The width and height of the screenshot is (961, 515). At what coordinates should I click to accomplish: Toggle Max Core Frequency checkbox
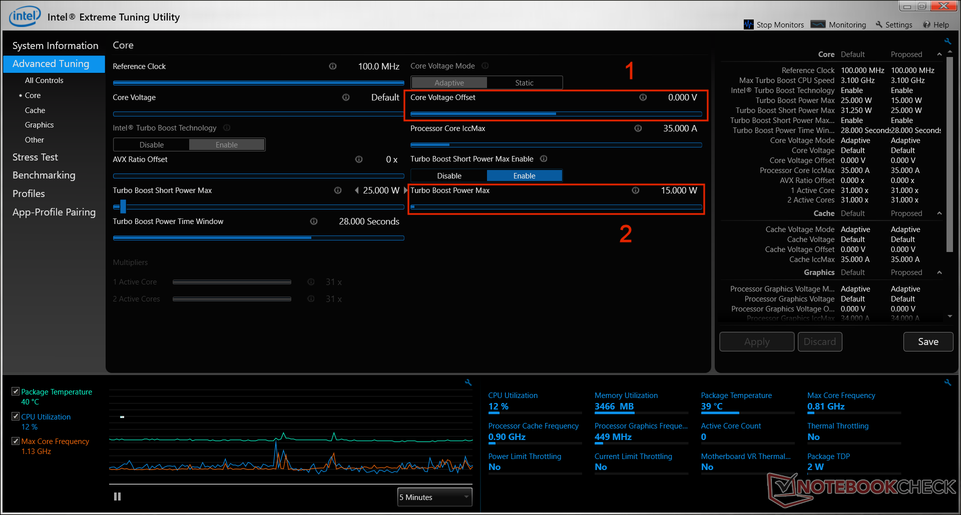point(16,440)
